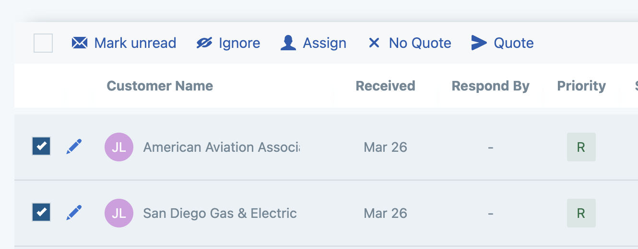Click the R priority badge for American Aviation

[581, 147]
